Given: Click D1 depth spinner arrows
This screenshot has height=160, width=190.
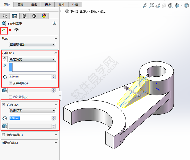Looking at the screenshot, I should tap(54, 77).
